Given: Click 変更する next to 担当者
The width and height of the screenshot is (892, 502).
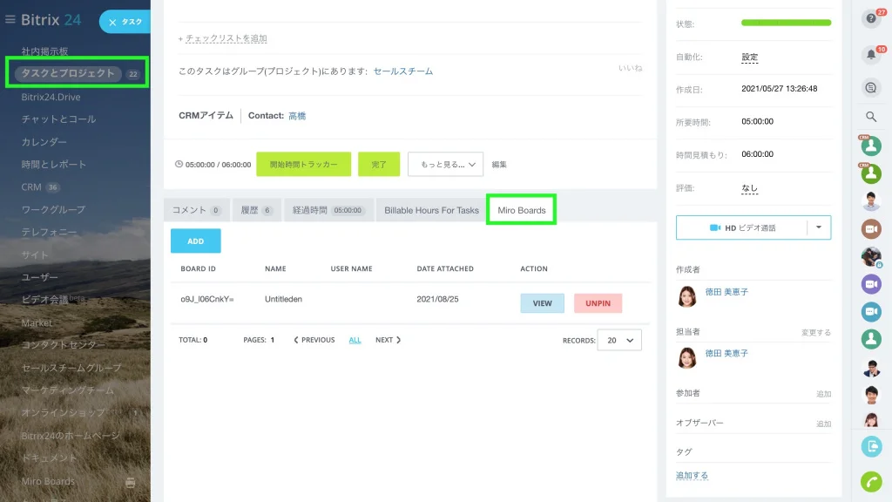Looking at the screenshot, I should pyautogui.click(x=815, y=332).
